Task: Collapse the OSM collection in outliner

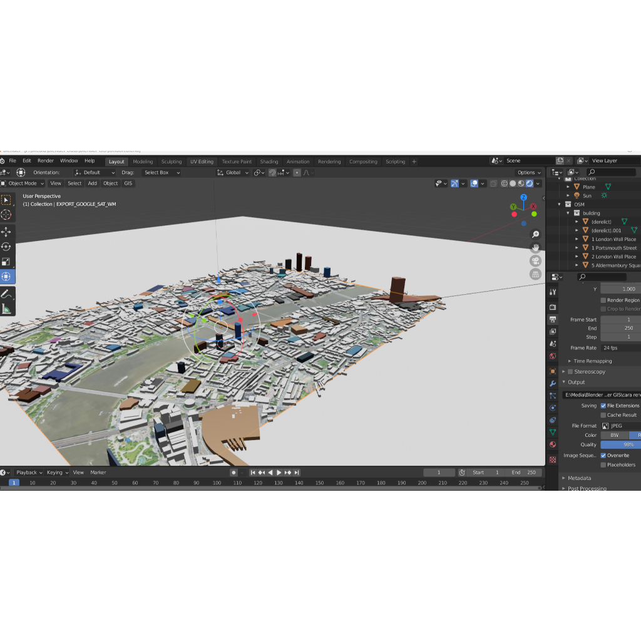Action: [560, 204]
